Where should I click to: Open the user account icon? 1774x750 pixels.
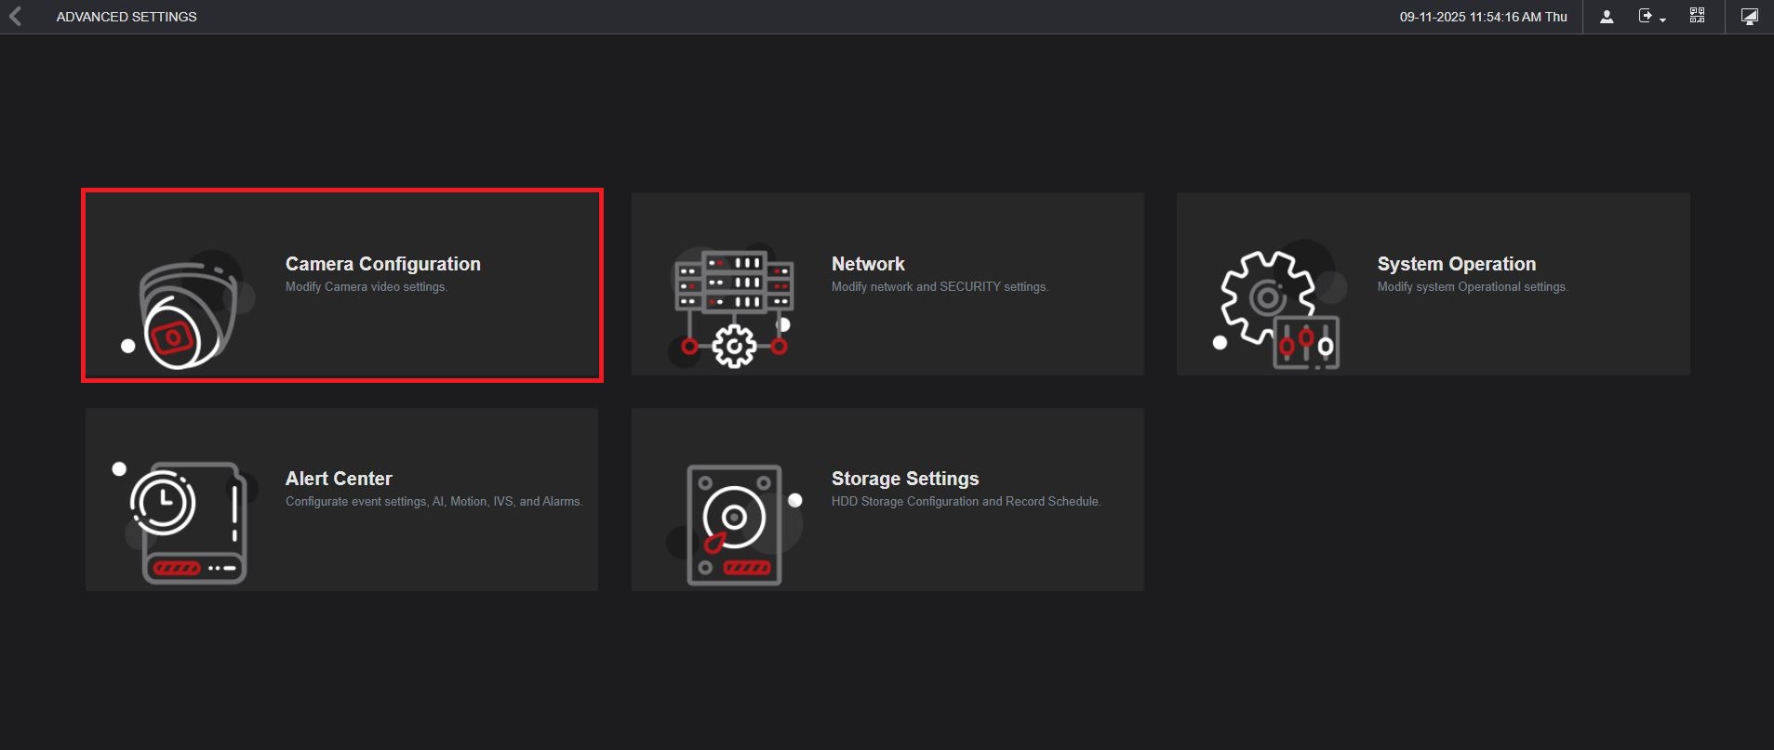pyautogui.click(x=1607, y=17)
